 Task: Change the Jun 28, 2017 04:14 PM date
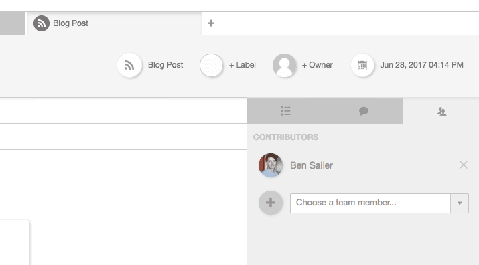tap(421, 65)
